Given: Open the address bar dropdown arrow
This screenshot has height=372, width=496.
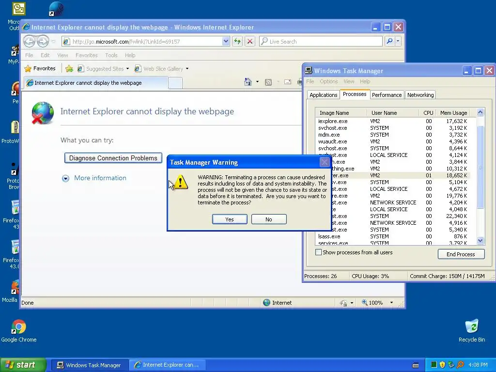Looking at the screenshot, I should click(x=226, y=42).
